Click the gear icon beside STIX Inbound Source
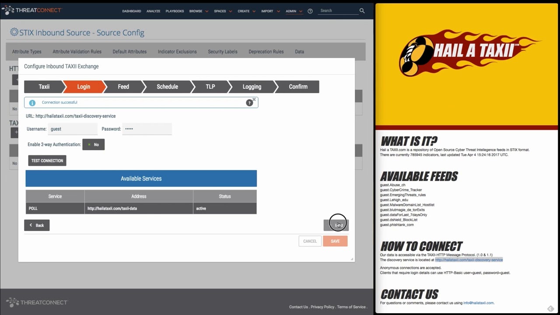560x315 pixels. (14, 32)
